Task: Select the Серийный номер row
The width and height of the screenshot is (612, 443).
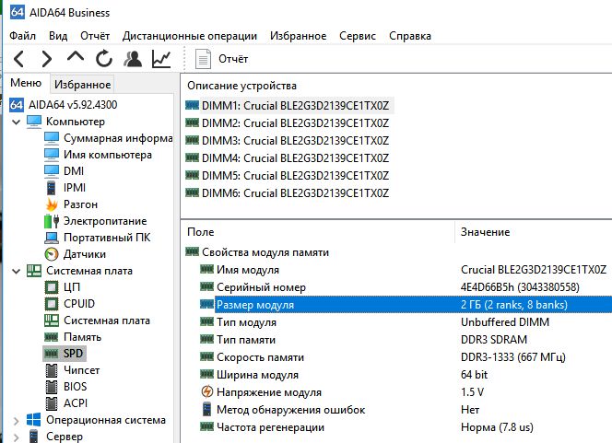Action: tap(404, 287)
